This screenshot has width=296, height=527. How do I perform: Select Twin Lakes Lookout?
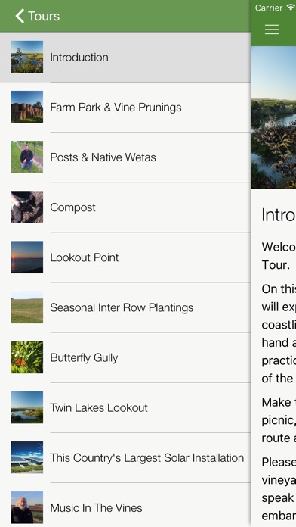pyautogui.click(x=125, y=407)
